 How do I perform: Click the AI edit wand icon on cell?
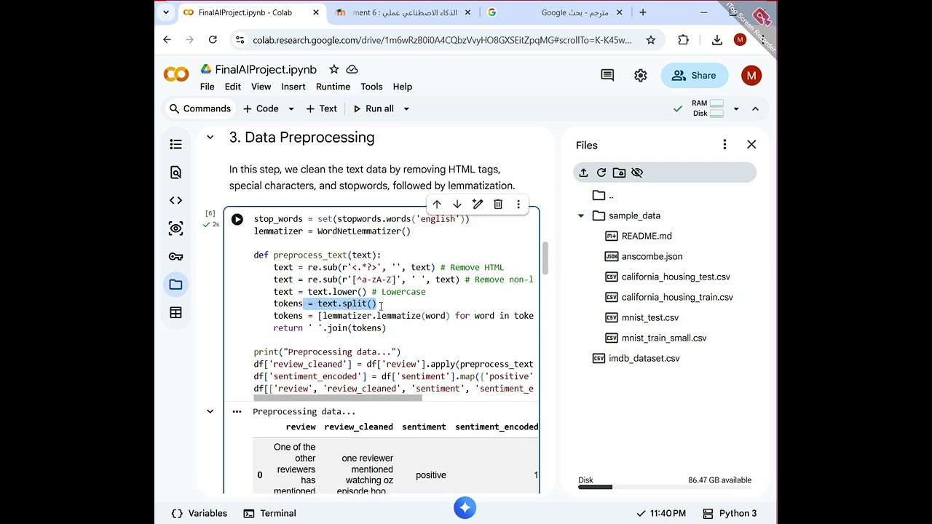pos(478,205)
